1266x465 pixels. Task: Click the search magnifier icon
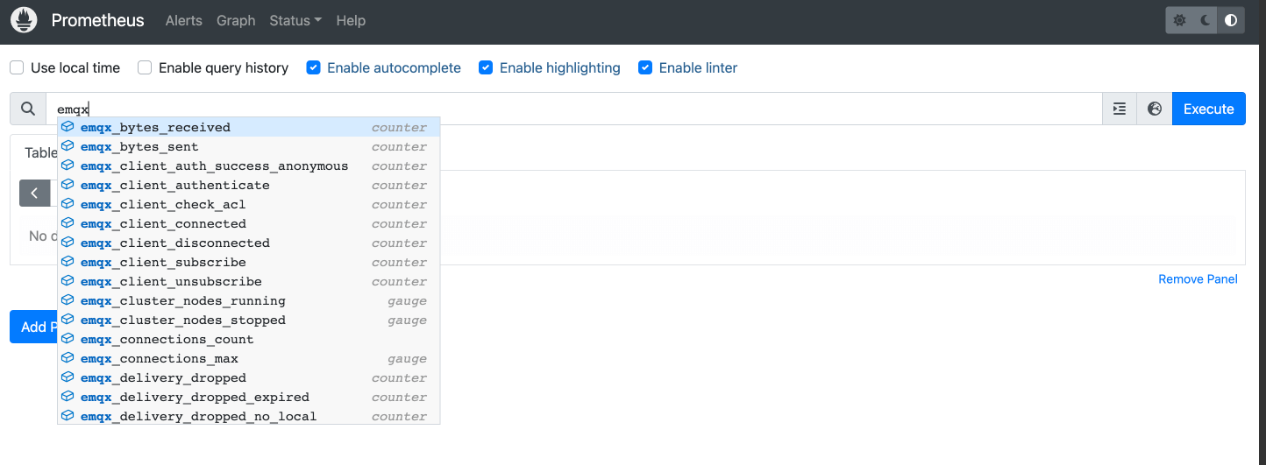28,109
